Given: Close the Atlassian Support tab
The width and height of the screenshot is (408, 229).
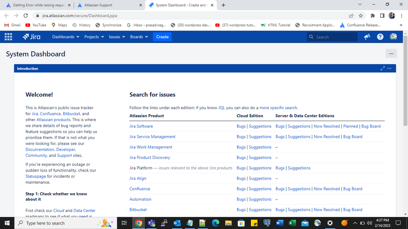Looking at the screenshot, I should click(140, 5).
